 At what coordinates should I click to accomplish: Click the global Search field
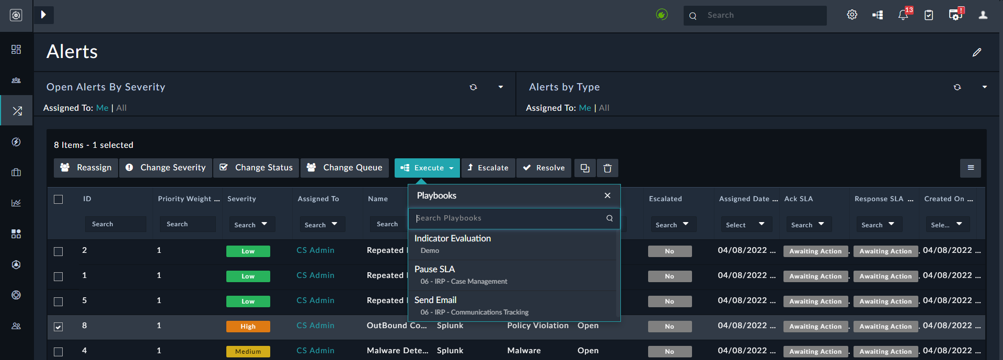755,15
